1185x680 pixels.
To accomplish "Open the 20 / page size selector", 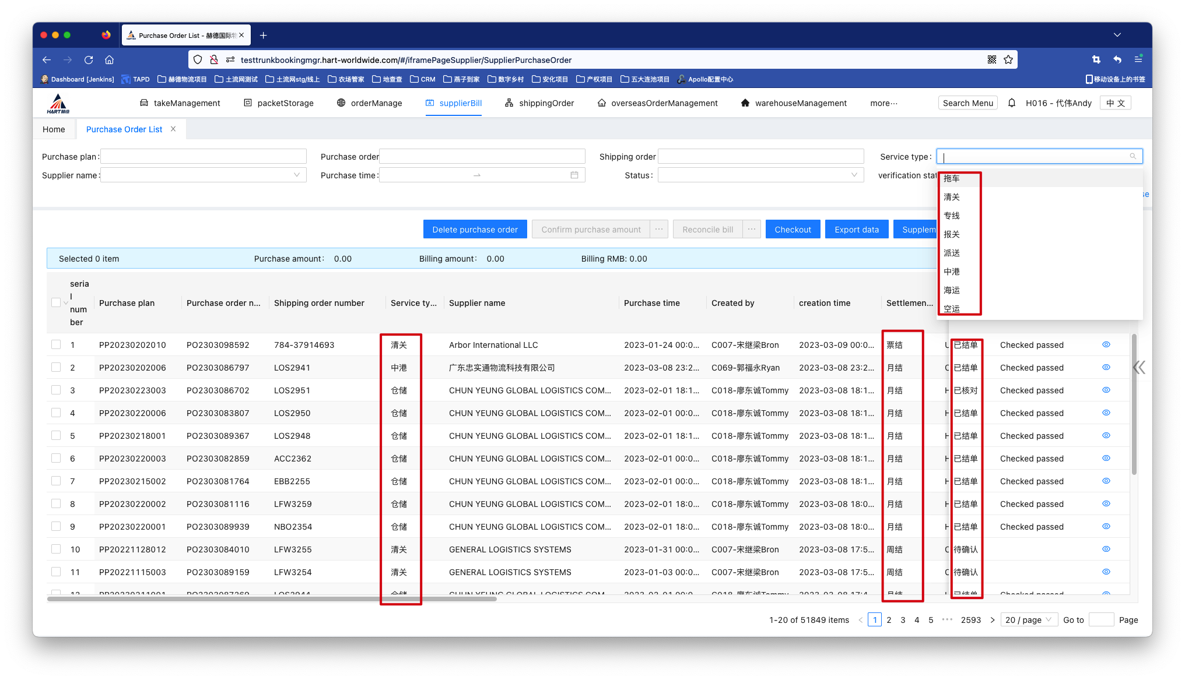I will (x=1029, y=620).
